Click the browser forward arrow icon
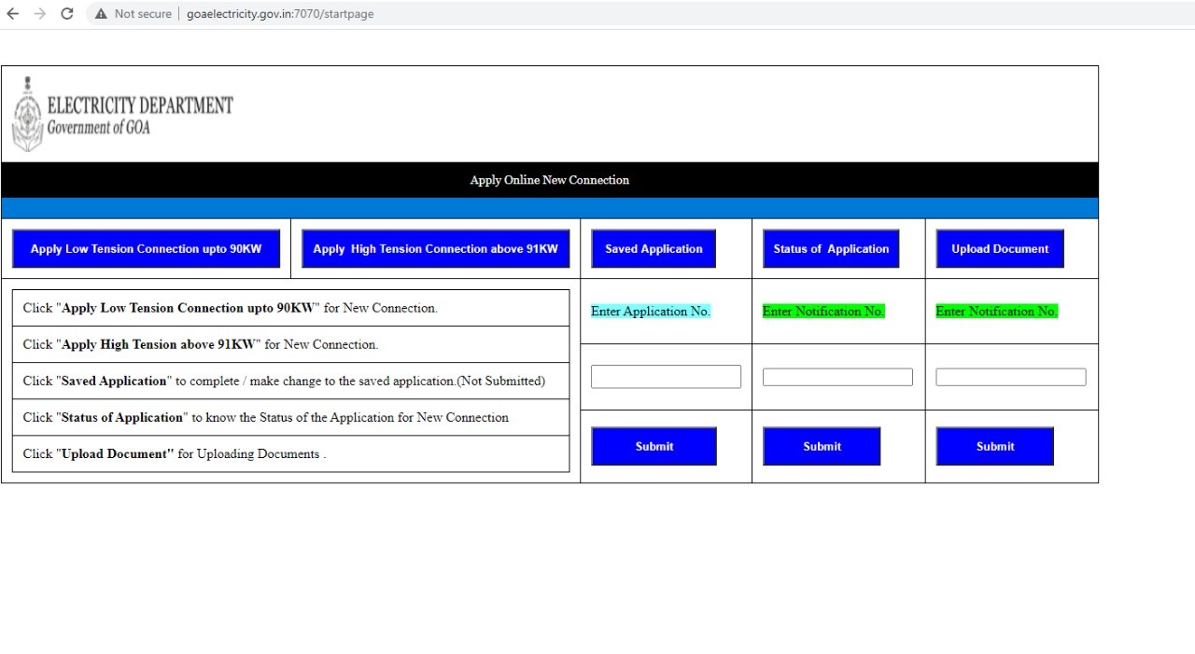The width and height of the screenshot is (1195, 654). tap(39, 14)
